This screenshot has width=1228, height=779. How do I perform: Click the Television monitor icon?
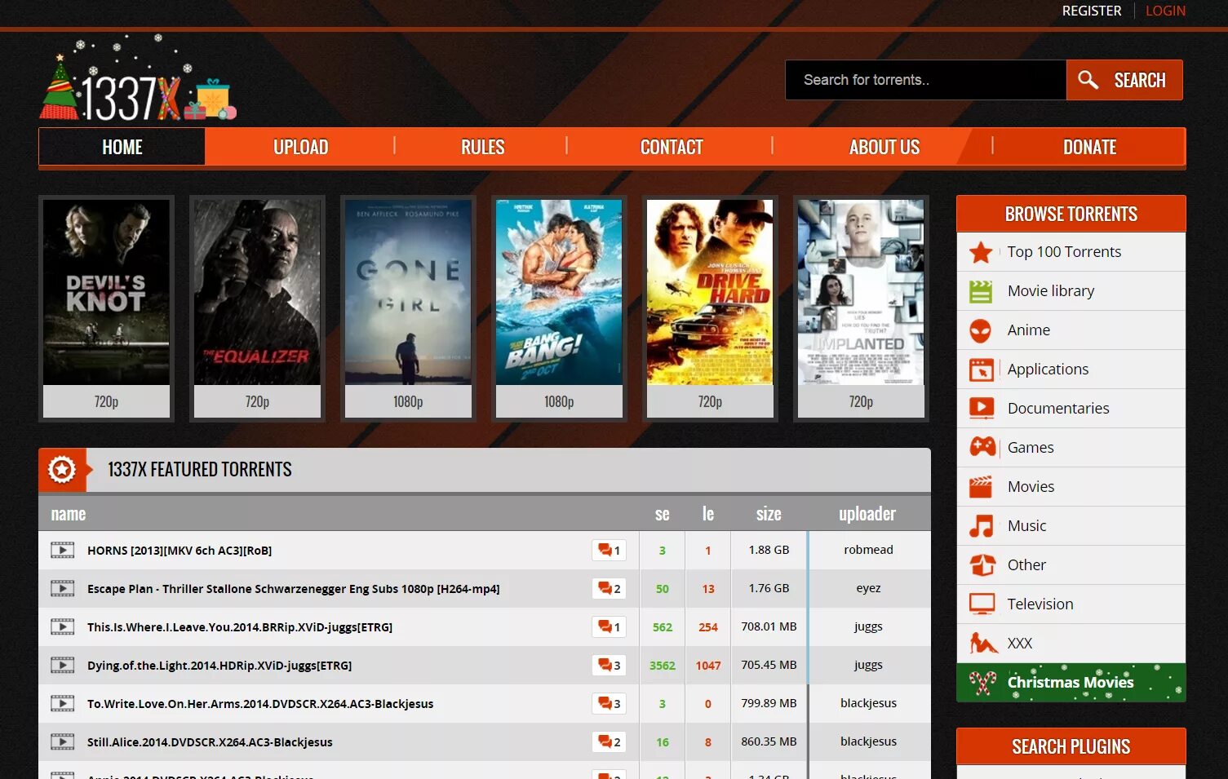coord(982,604)
